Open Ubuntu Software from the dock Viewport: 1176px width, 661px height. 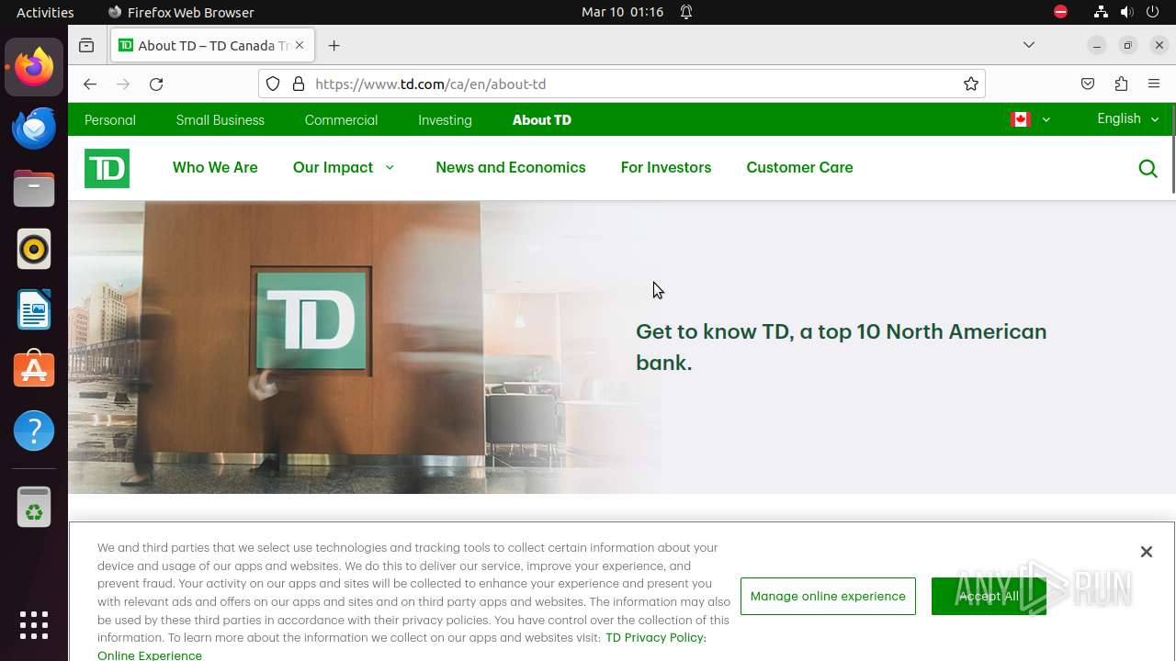tap(34, 370)
